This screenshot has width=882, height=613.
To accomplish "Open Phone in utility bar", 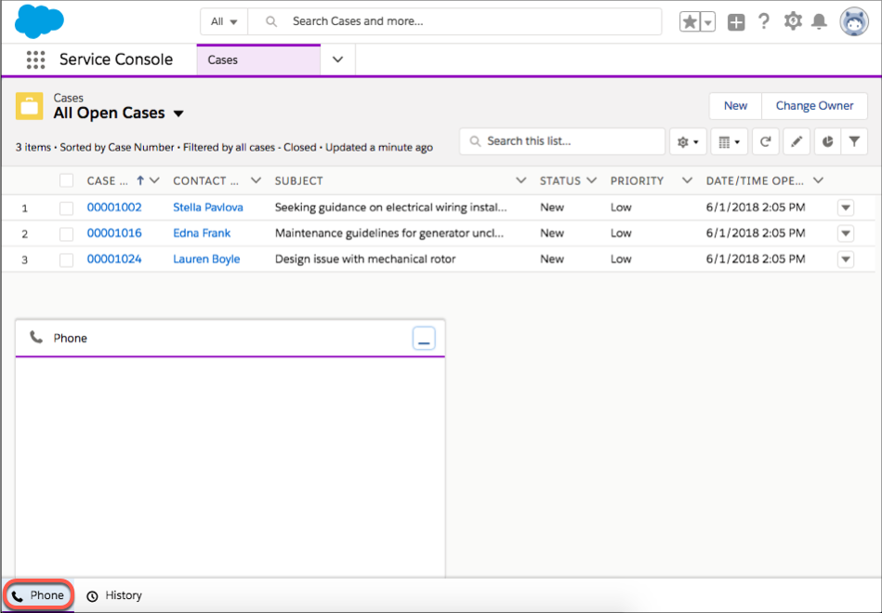I will (x=39, y=595).
